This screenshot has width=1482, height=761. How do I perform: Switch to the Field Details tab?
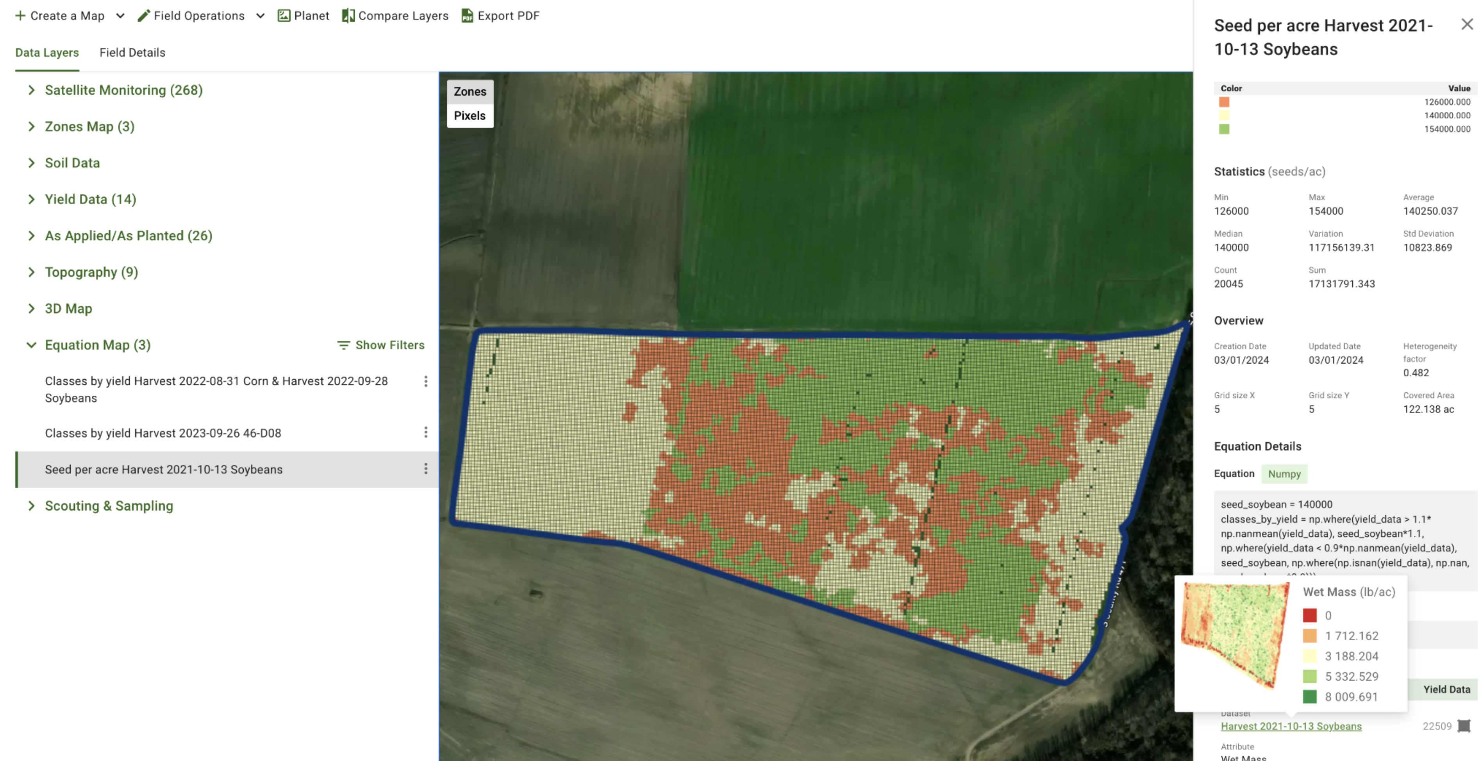132,52
